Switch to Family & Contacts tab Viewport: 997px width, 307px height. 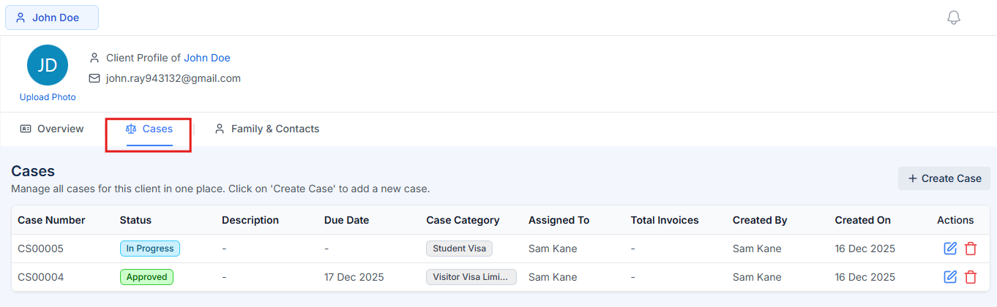(266, 129)
